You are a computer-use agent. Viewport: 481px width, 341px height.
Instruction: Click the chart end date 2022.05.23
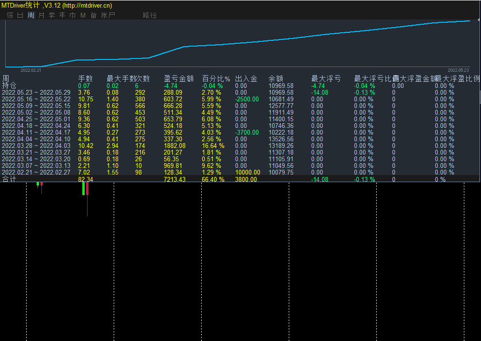click(458, 70)
